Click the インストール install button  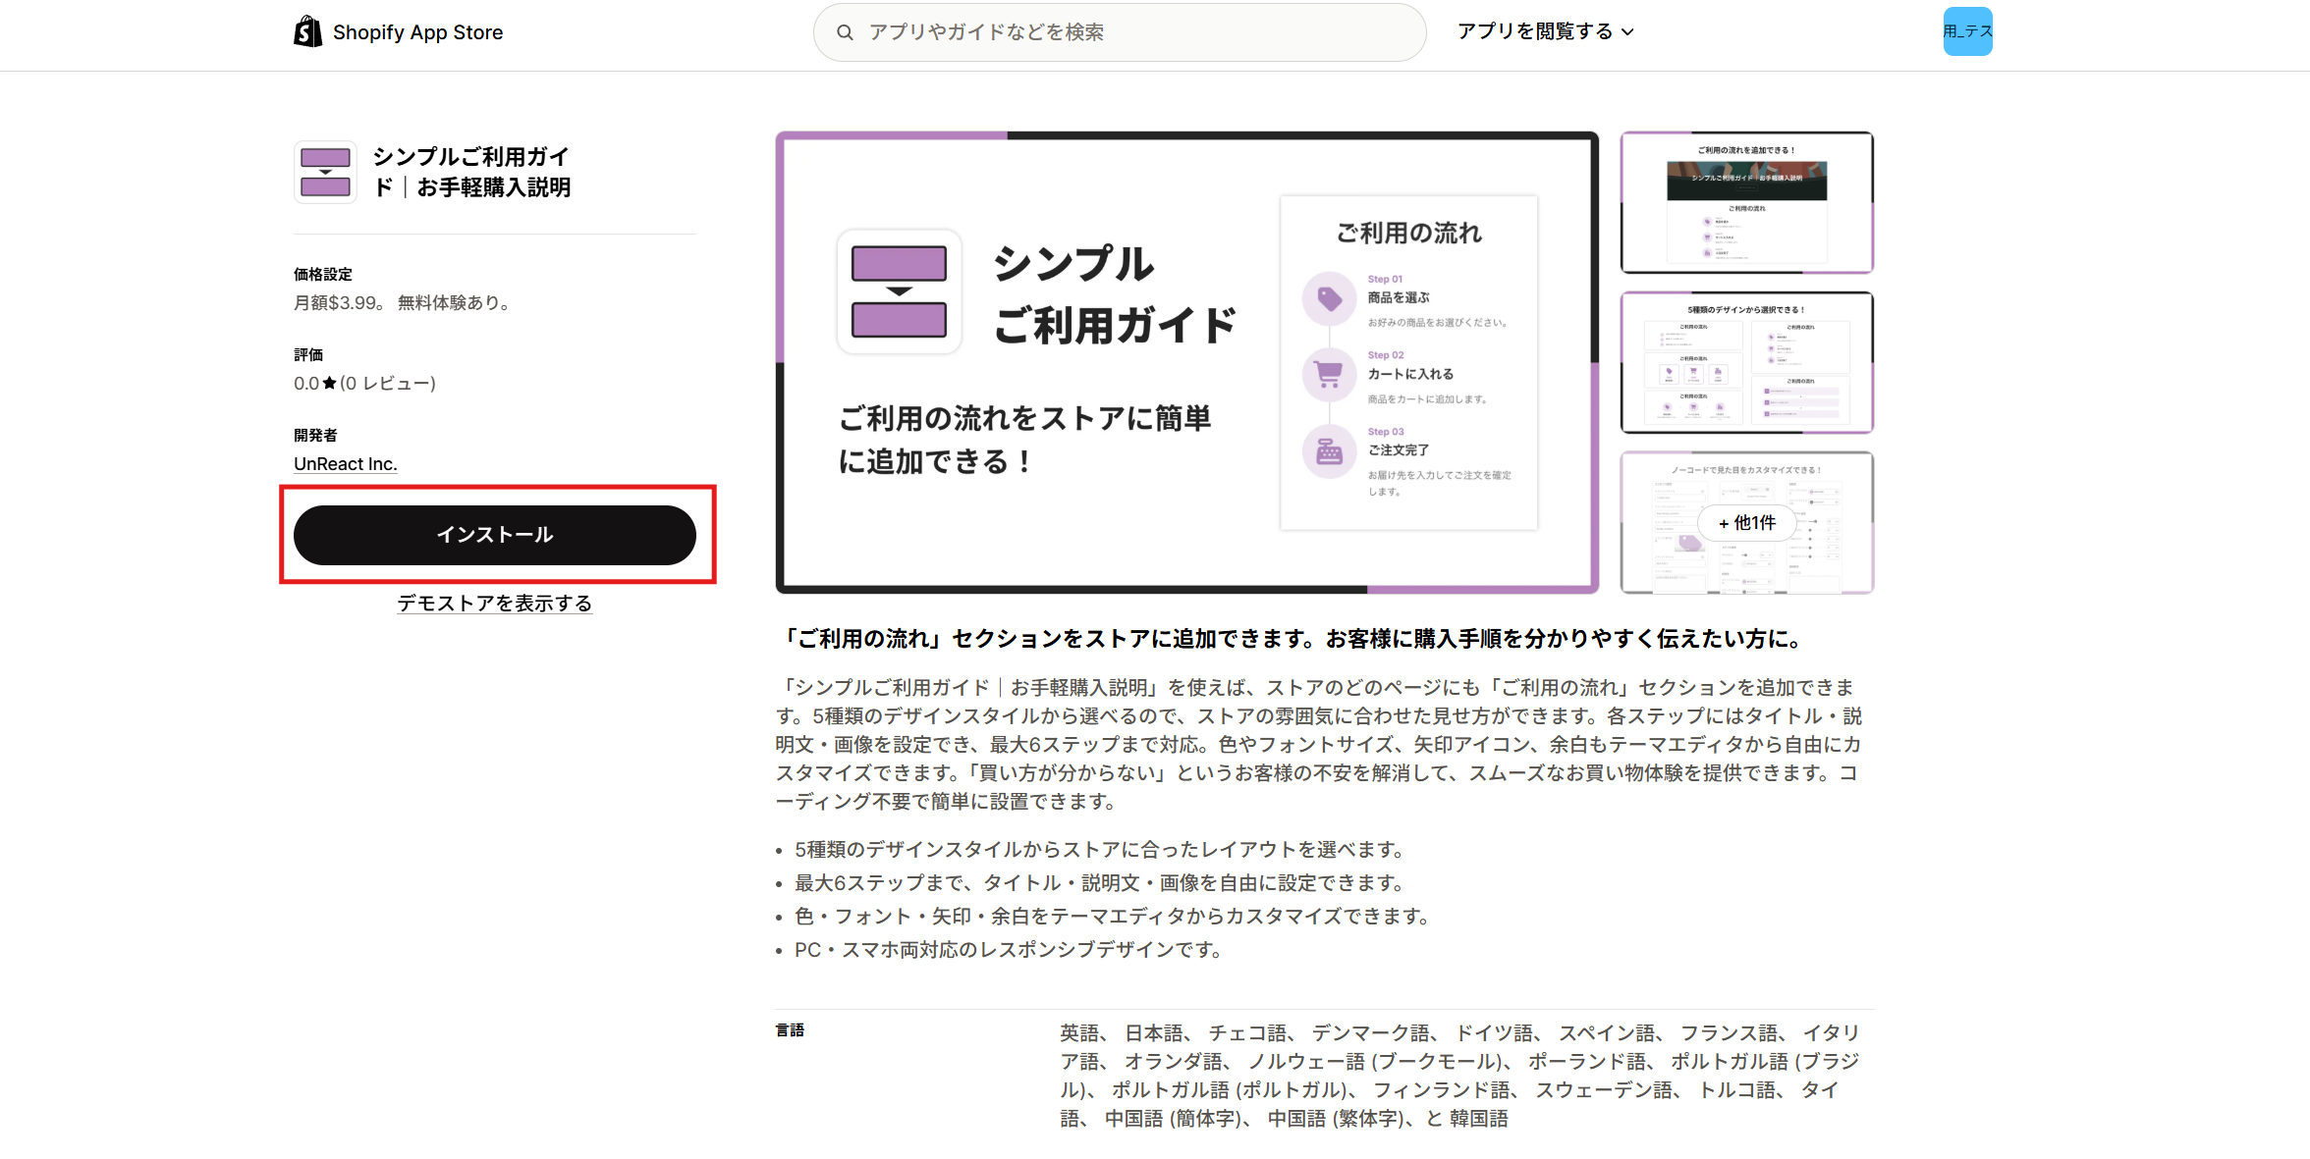tap(495, 535)
